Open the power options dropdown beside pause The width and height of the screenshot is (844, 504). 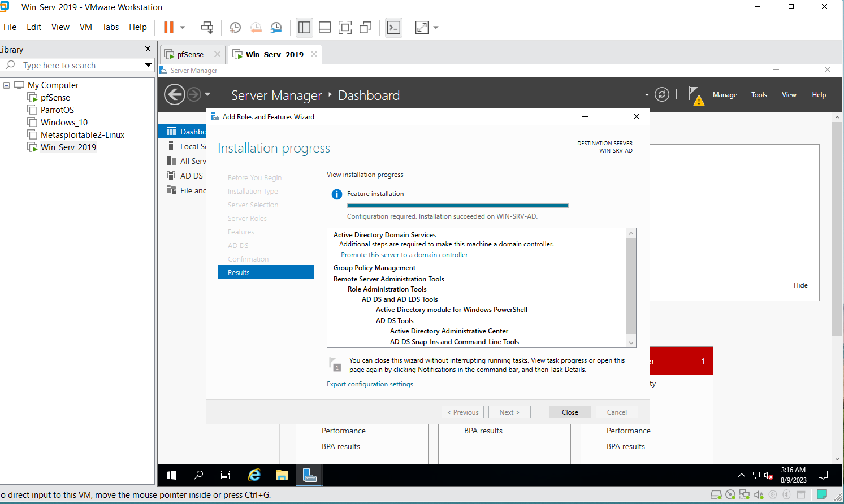(183, 27)
